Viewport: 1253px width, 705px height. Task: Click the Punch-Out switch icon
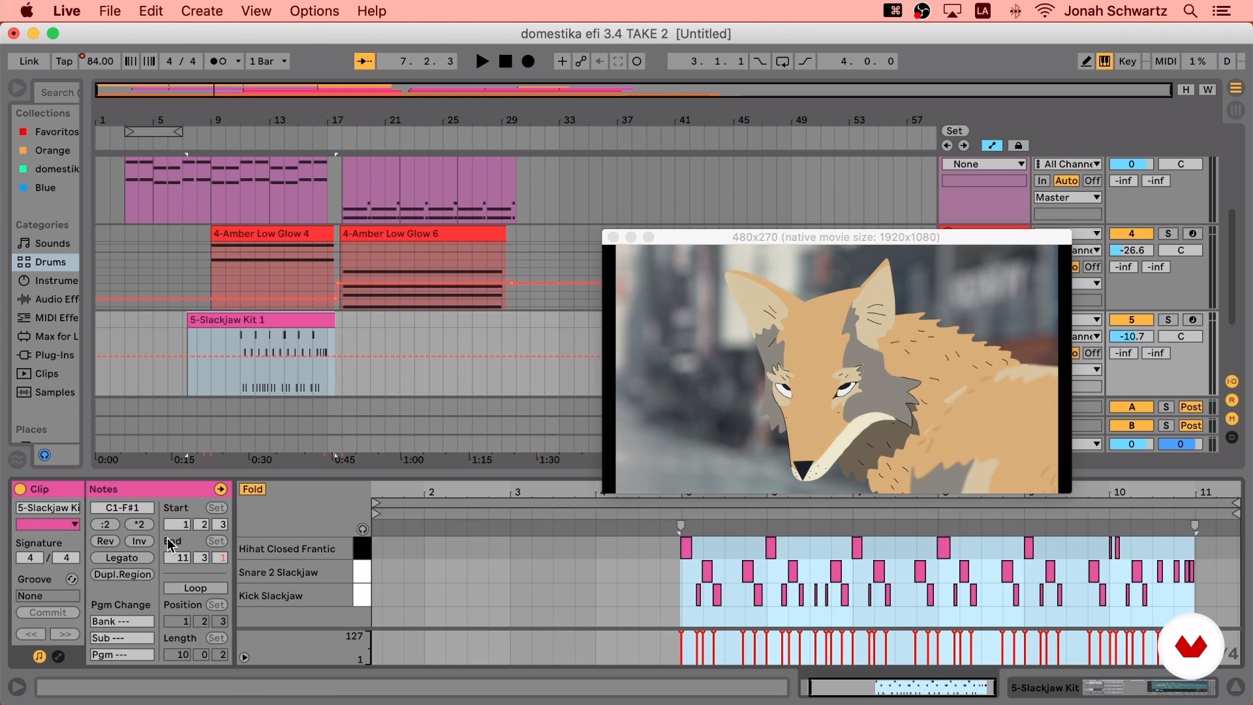click(805, 61)
